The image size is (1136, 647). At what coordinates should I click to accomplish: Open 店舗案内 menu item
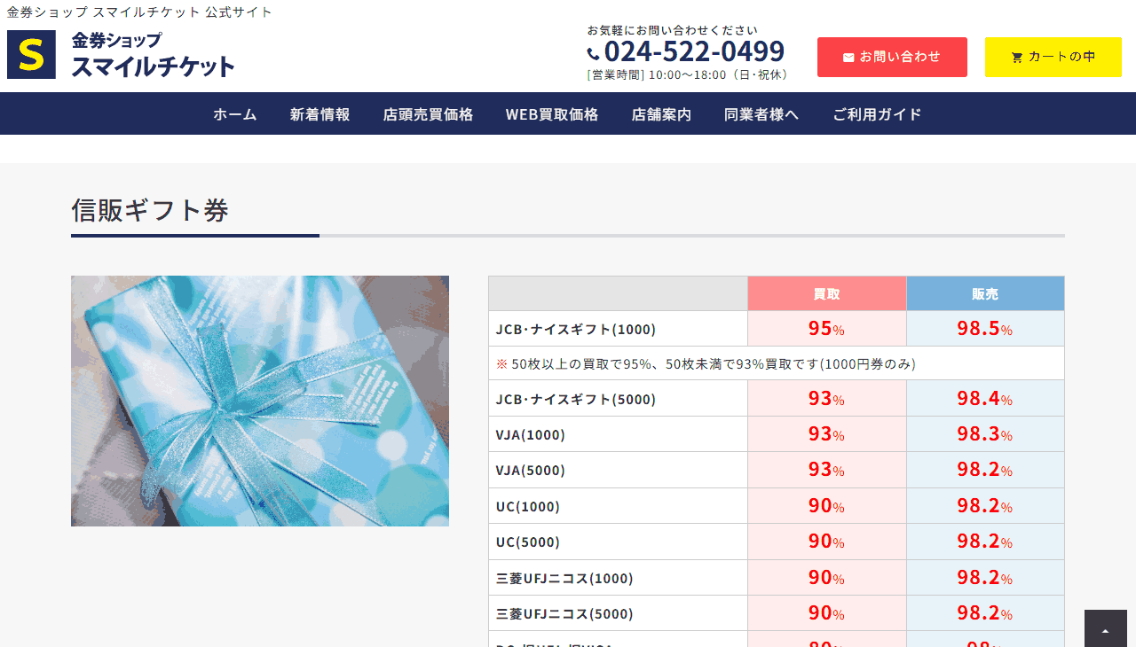coord(661,114)
